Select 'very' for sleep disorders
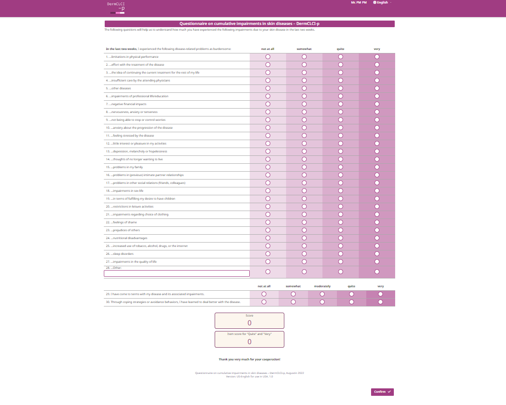Viewport: 506px width, 405px height. tap(377, 254)
